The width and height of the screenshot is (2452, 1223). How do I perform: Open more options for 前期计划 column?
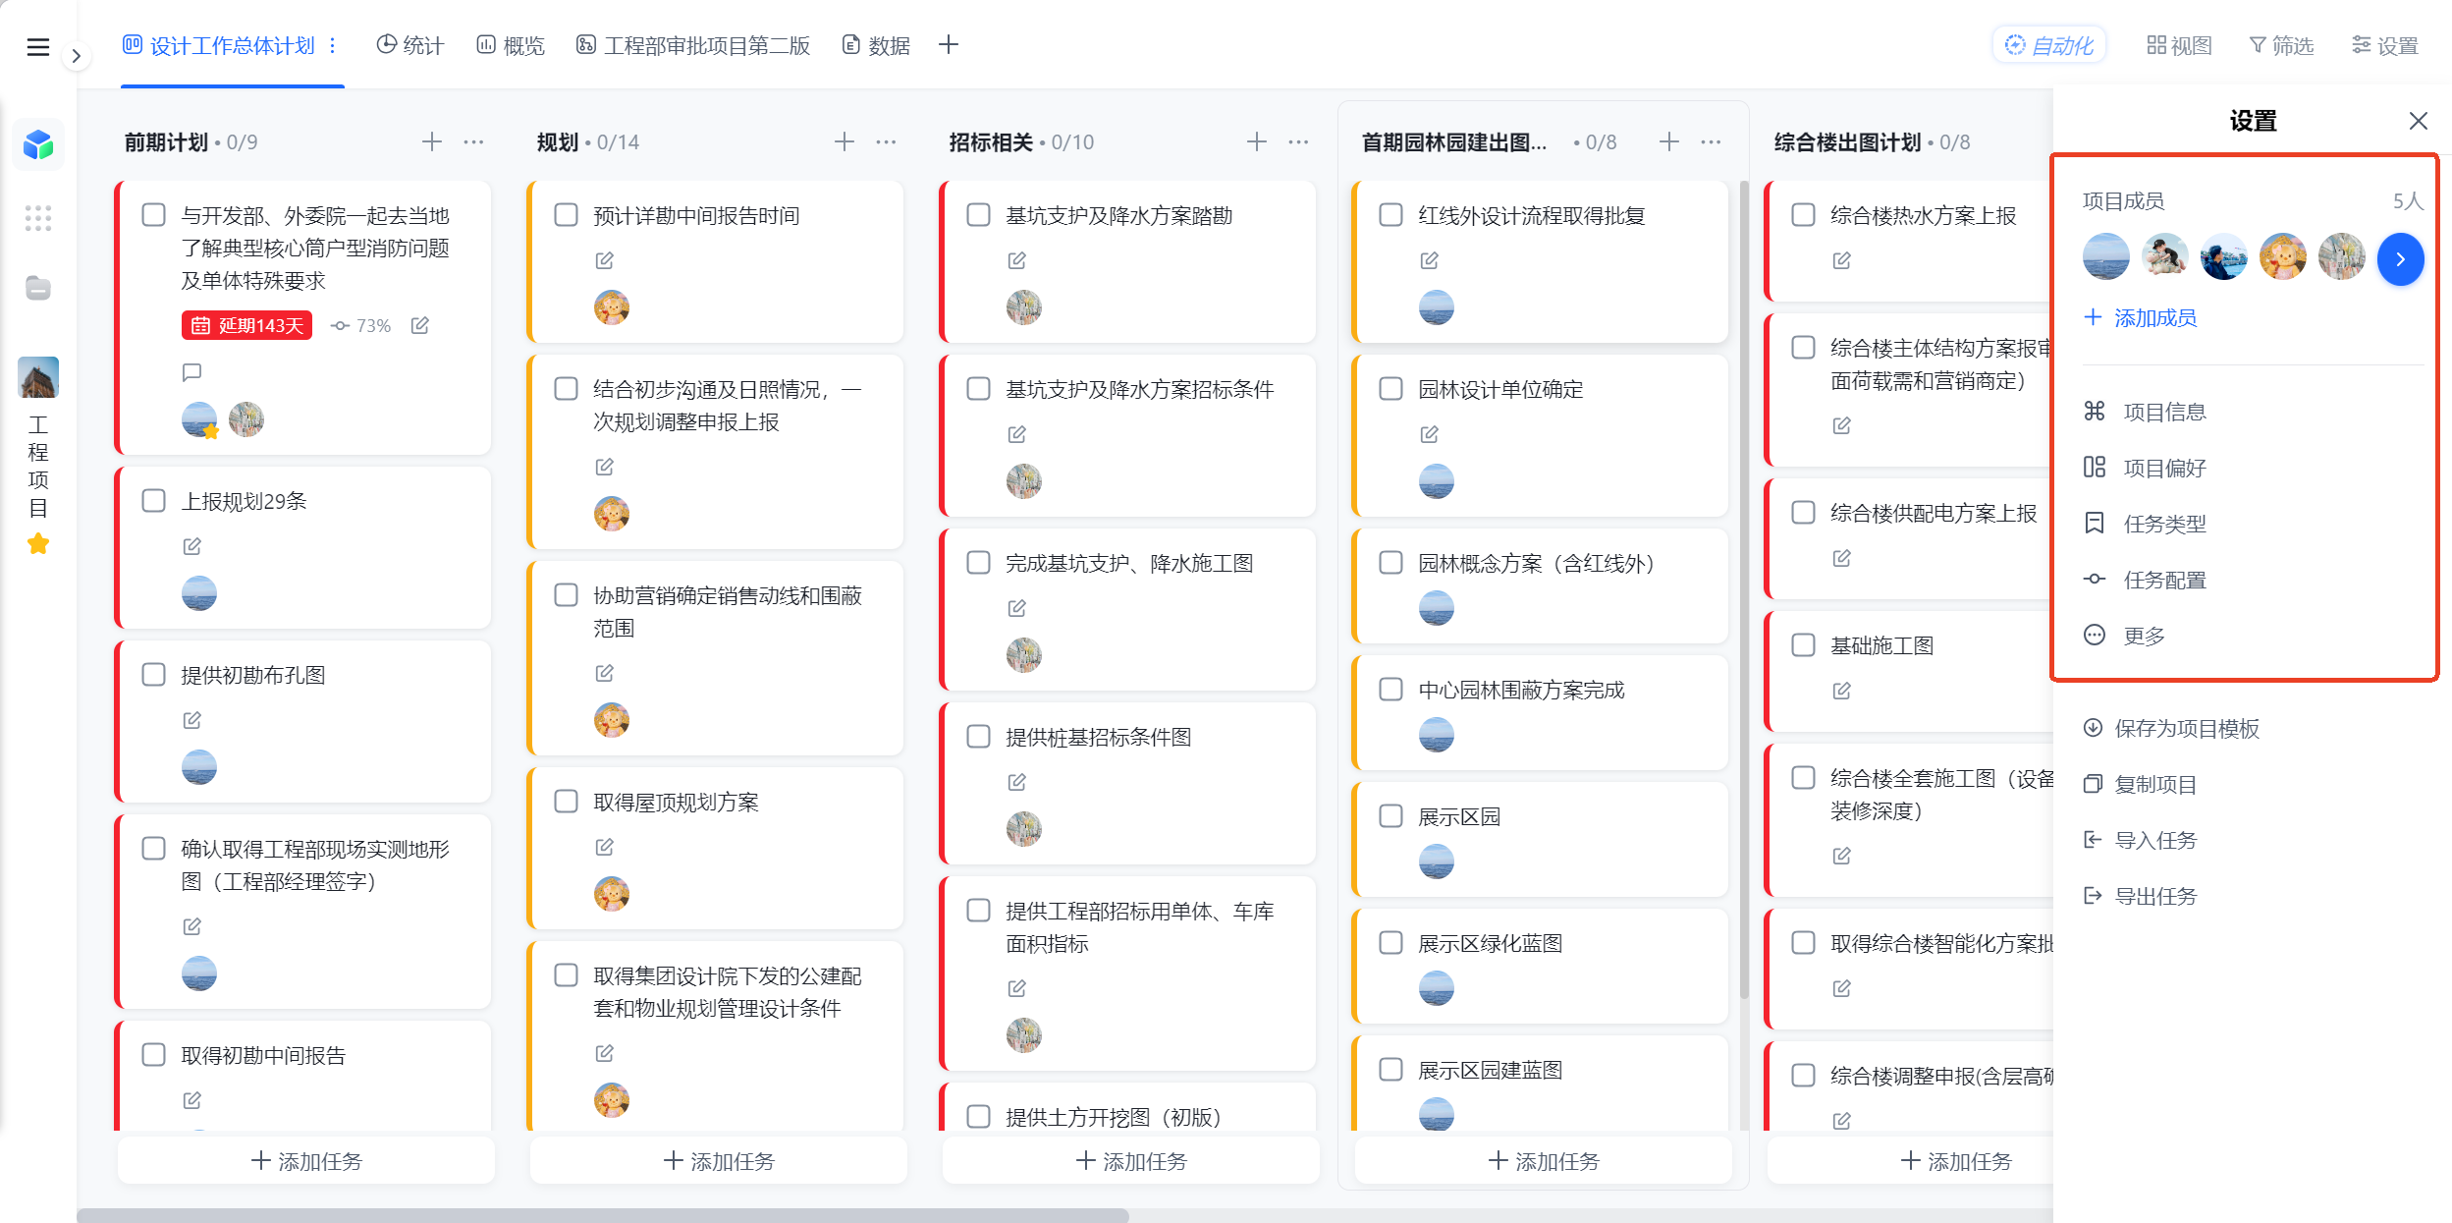coord(473,142)
